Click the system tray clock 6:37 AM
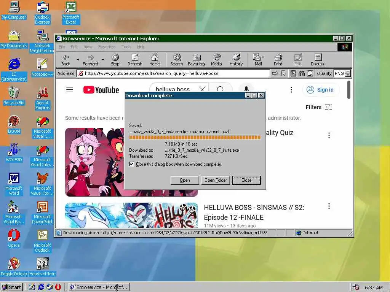This screenshot has width=390, height=292. pos(374,287)
